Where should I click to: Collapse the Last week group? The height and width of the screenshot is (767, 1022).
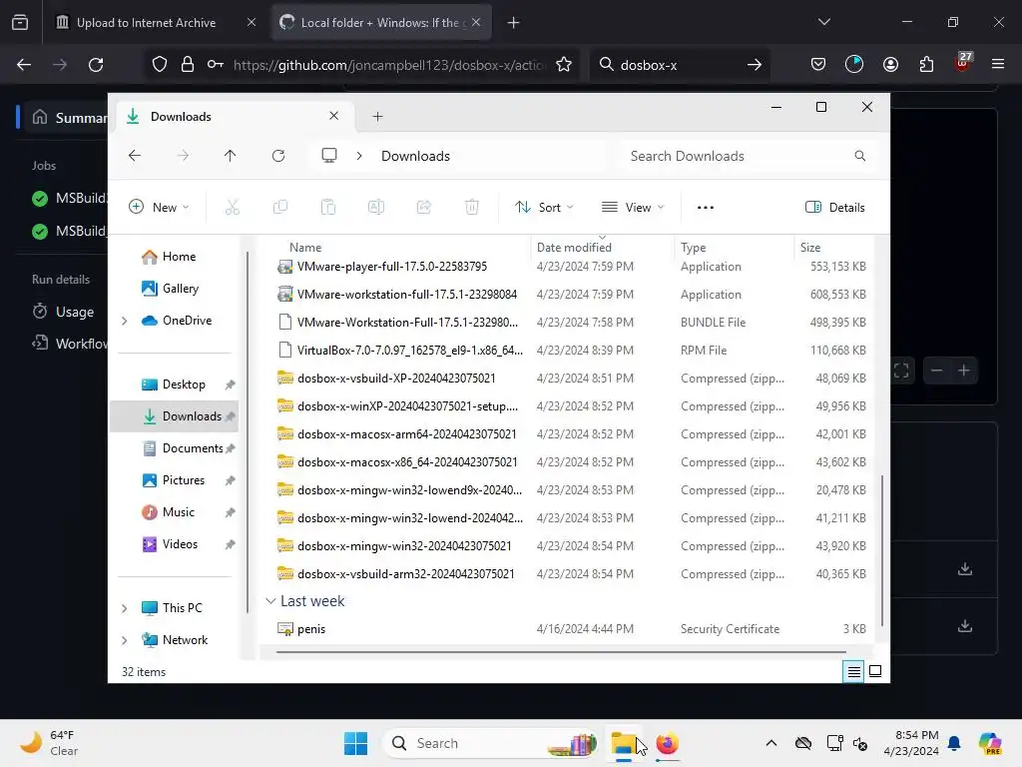click(x=270, y=601)
